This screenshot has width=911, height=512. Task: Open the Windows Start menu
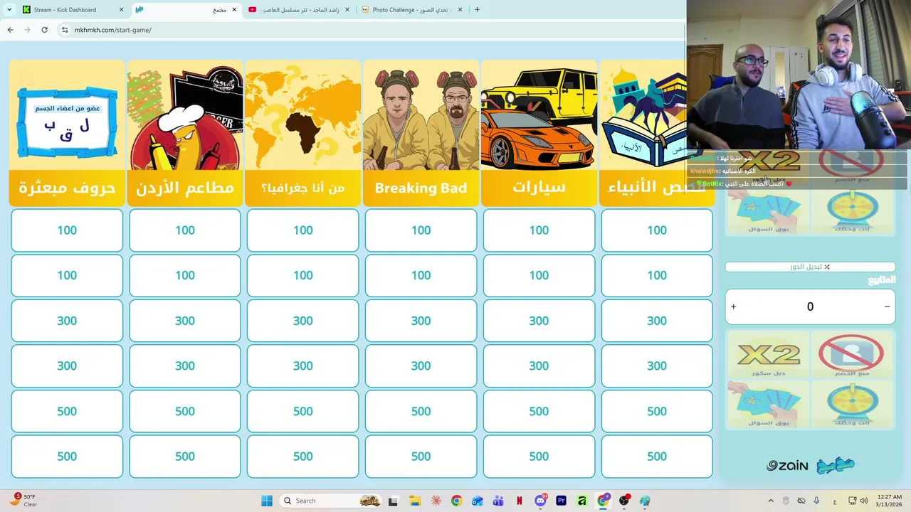pos(267,501)
